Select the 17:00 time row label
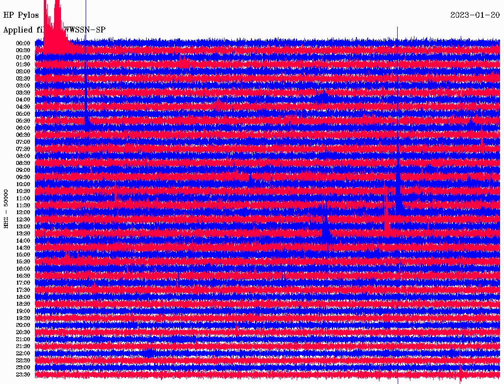Viewport: 504px width, 384px height. click(23, 283)
